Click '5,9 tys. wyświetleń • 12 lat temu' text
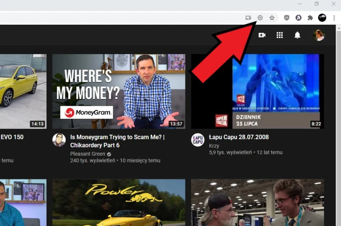The image size is (341, 226). coord(246,153)
